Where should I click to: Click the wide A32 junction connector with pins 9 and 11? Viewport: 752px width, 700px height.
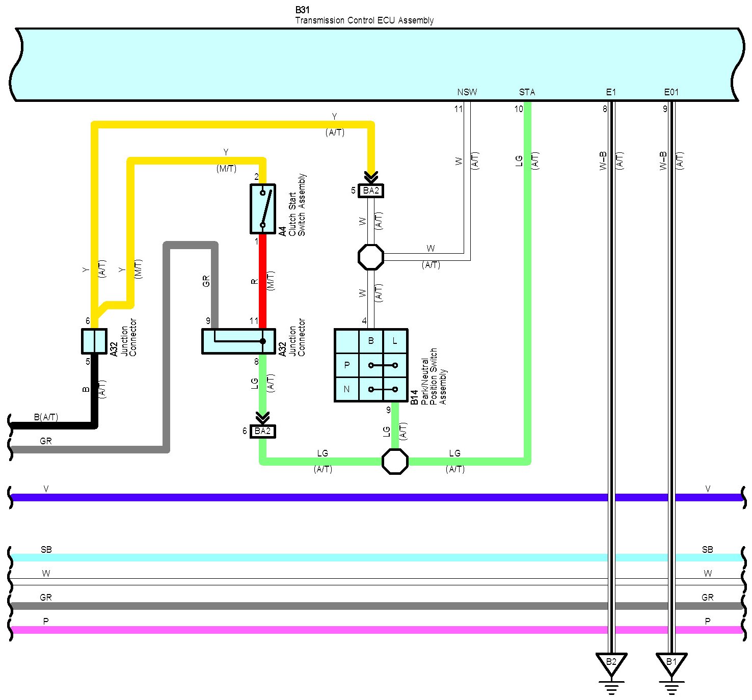coord(238,341)
